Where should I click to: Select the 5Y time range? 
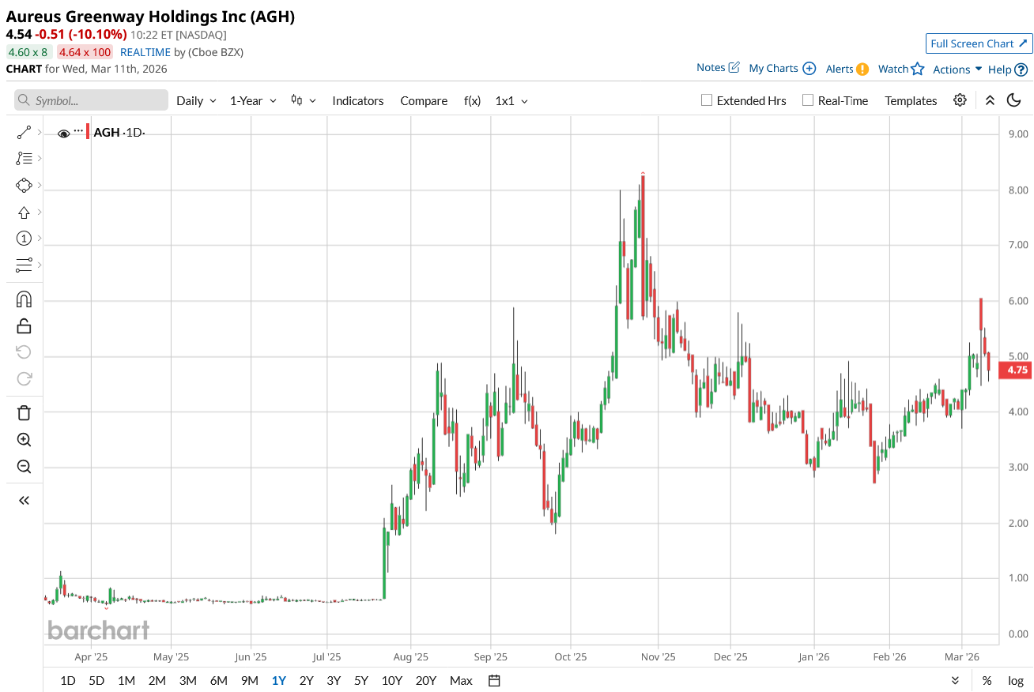point(361,680)
